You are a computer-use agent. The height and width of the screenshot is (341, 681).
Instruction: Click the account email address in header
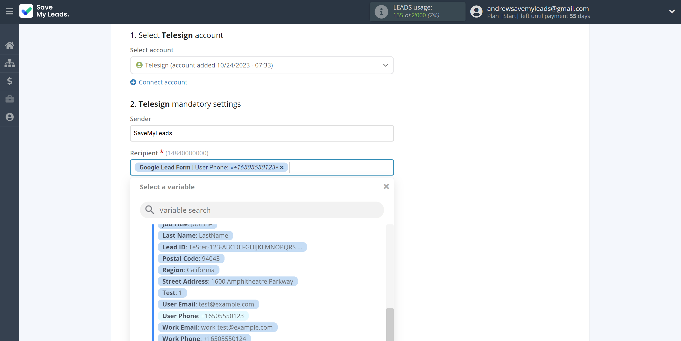coord(538,8)
